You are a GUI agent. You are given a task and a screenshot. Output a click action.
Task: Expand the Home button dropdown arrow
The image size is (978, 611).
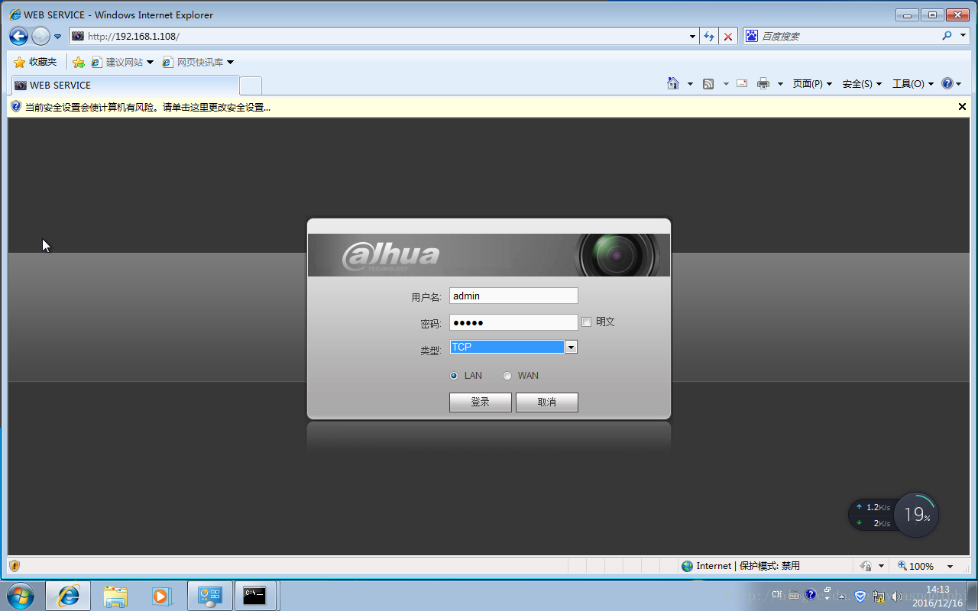690,84
